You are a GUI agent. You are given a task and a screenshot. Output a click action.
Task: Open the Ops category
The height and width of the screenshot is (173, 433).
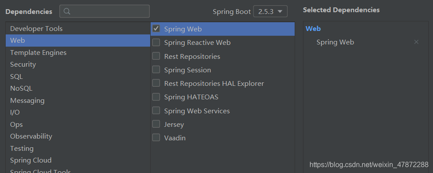(78, 124)
